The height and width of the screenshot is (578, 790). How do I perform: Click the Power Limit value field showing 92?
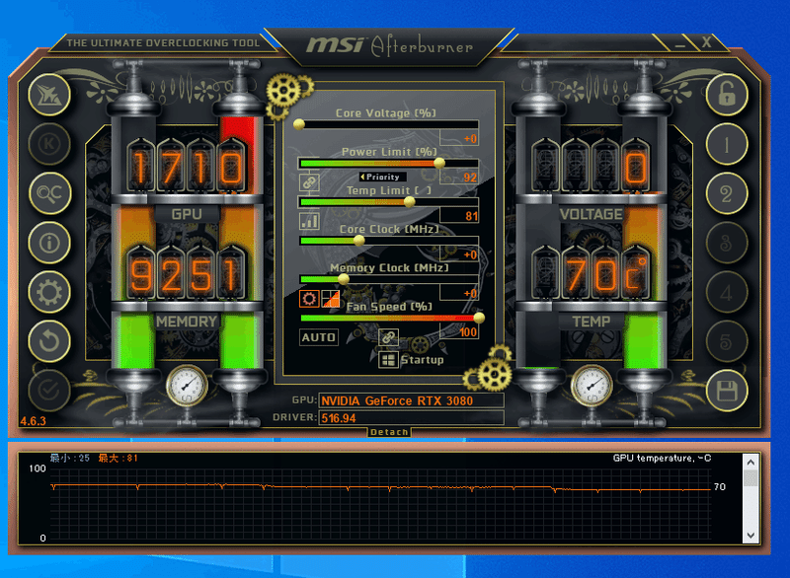(x=459, y=178)
